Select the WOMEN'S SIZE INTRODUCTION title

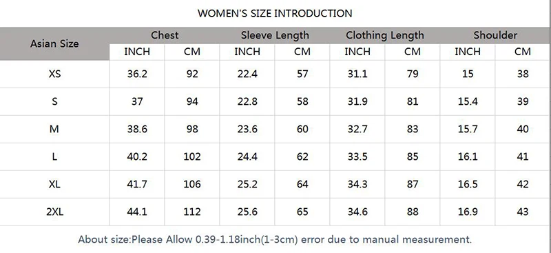tap(275, 13)
